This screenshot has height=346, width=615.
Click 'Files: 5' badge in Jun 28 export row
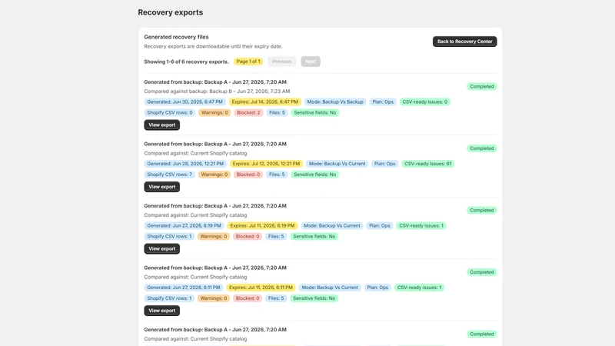pyautogui.click(x=277, y=175)
